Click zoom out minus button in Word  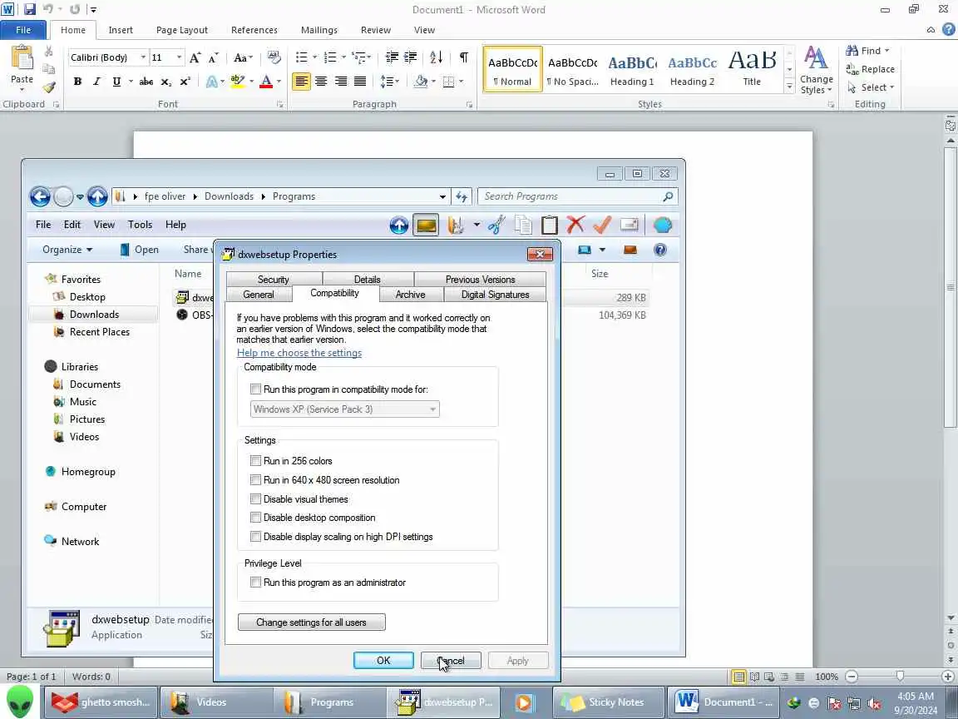pyautogui.click(x=852, y=677)
